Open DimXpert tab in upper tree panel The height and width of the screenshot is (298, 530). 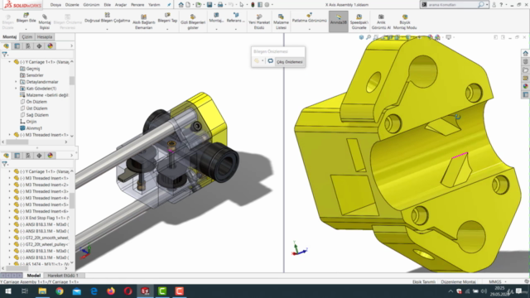[x=39, y=46]
